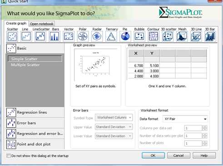Select the Ternary plot icon
The height and width of the screenshot is (166, 223).
point(111,36)
